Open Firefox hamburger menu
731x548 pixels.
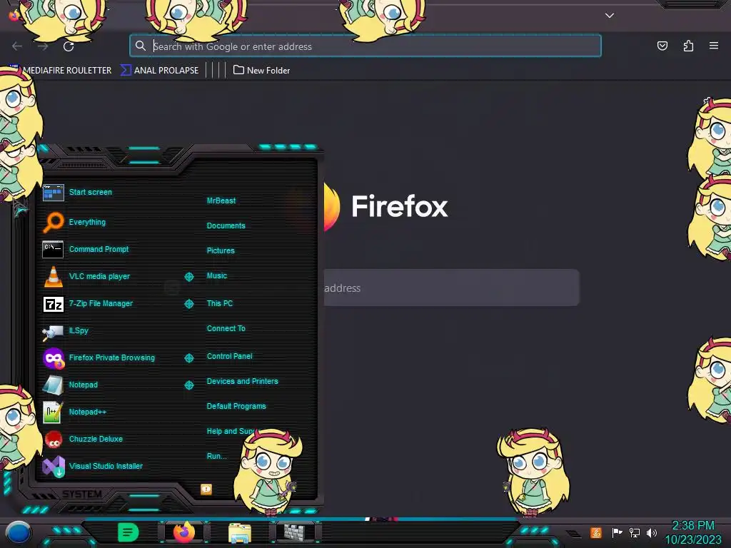pyautogui.click(x=714, y=46)
